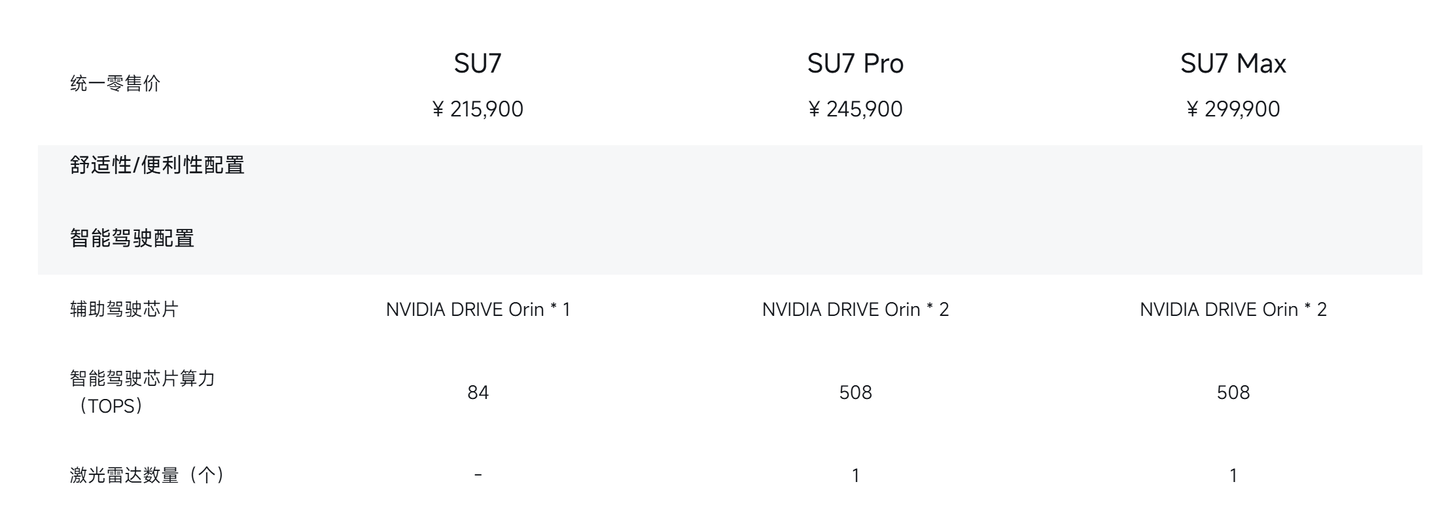Select the SU7 Pro model heading
The image size is (1429, 518).
tap(855, 63)
